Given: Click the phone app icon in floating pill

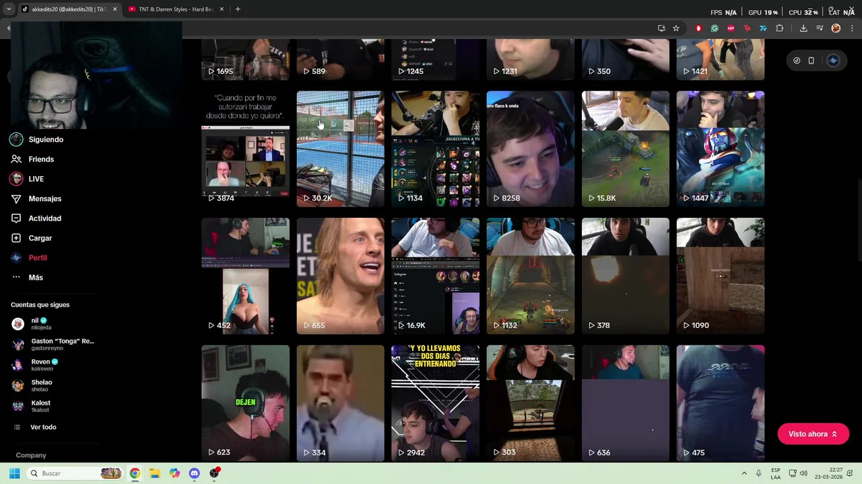Looking at the screenshot, I should 811,61.
